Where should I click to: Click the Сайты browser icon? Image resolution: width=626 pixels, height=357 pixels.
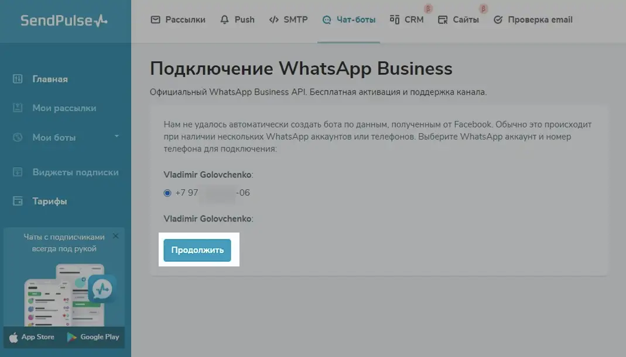click(442, 20)
